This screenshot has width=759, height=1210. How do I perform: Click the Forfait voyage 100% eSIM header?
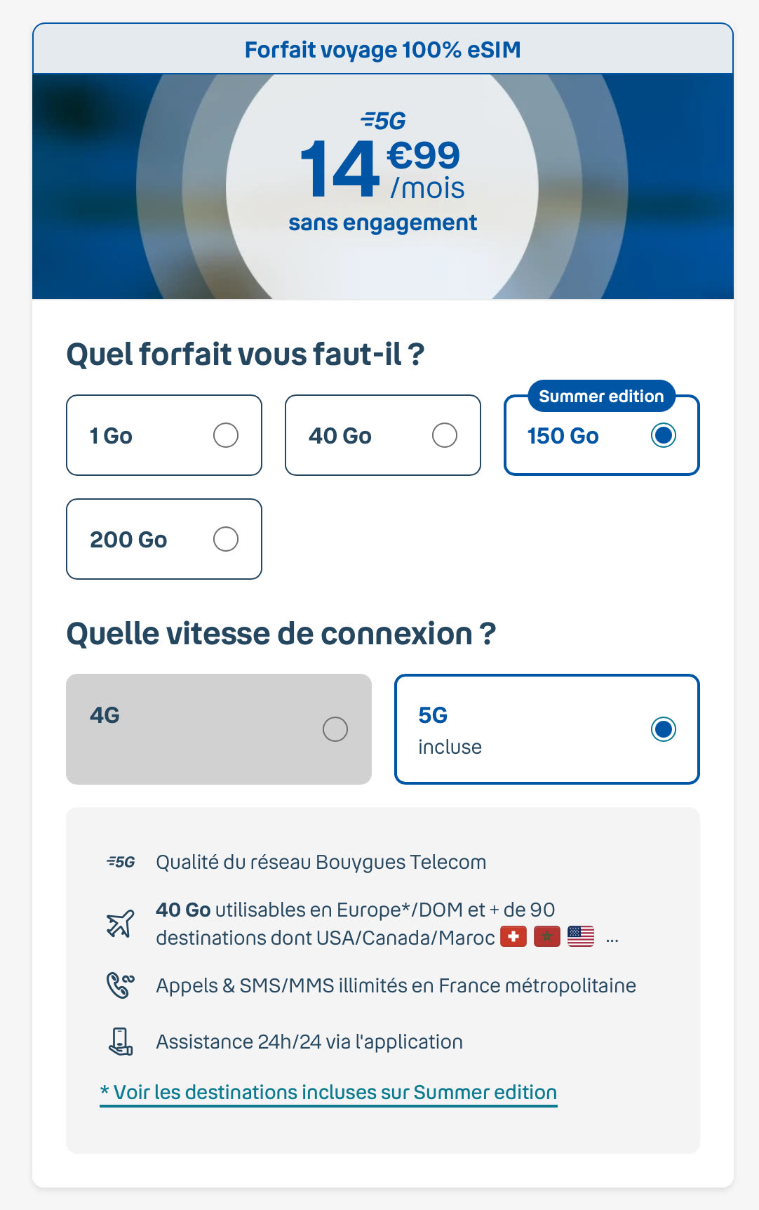383,50
